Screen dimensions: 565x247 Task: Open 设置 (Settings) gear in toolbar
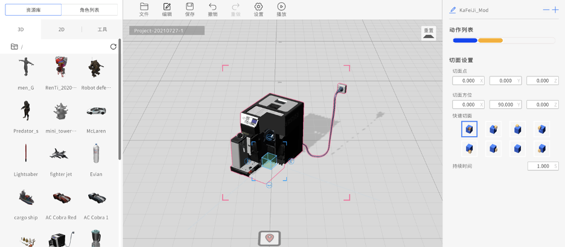[258, 10]
